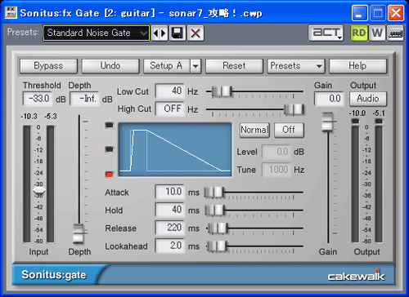Click the top gate state indicator LED

[109, 125]
